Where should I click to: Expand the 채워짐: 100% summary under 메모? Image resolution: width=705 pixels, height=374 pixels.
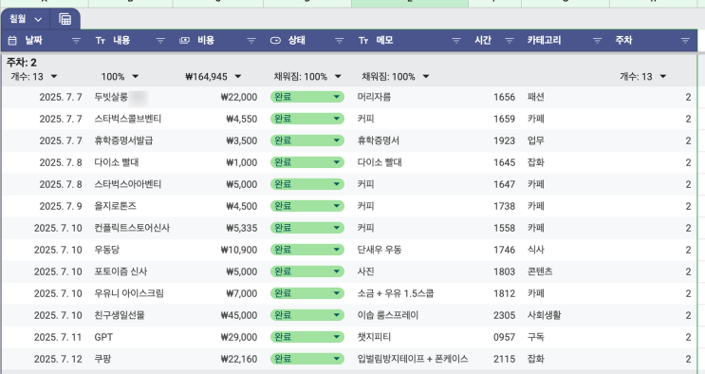coord(426,77)
